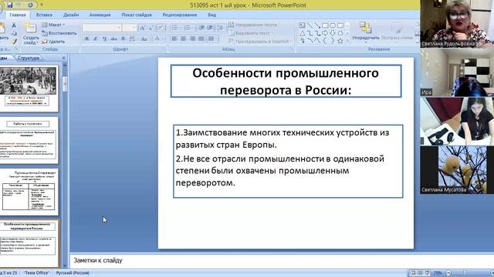Viewport: 494px width, 277px height.
Task: Click the numbered list icon
Action: click(x=188, y=28)
